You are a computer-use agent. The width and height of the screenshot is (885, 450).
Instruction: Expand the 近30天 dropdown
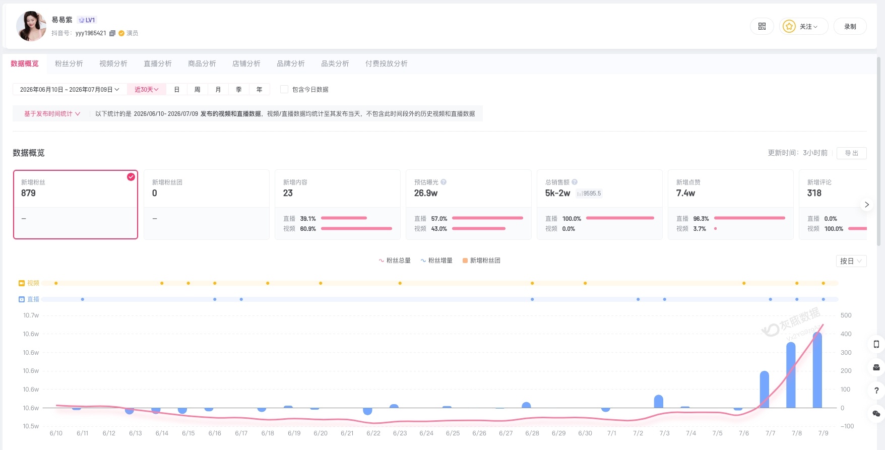click(147, 89)
